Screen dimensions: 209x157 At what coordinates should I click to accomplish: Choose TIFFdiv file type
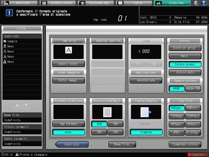pyautogui.click(x=193, y=116)
